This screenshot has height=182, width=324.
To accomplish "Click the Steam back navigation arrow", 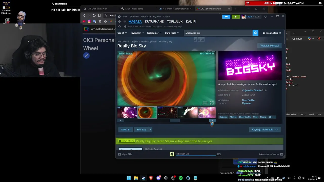I will (x=119, y=21).
